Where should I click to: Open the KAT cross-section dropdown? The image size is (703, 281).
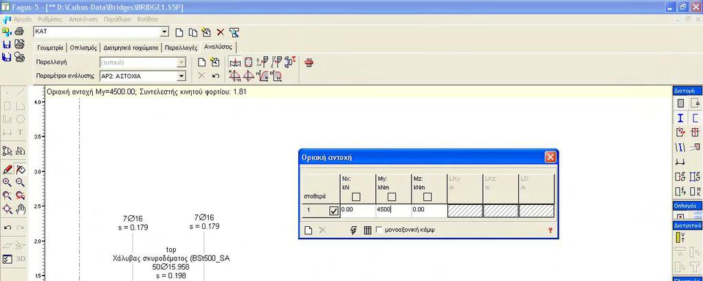pos(164,32)
